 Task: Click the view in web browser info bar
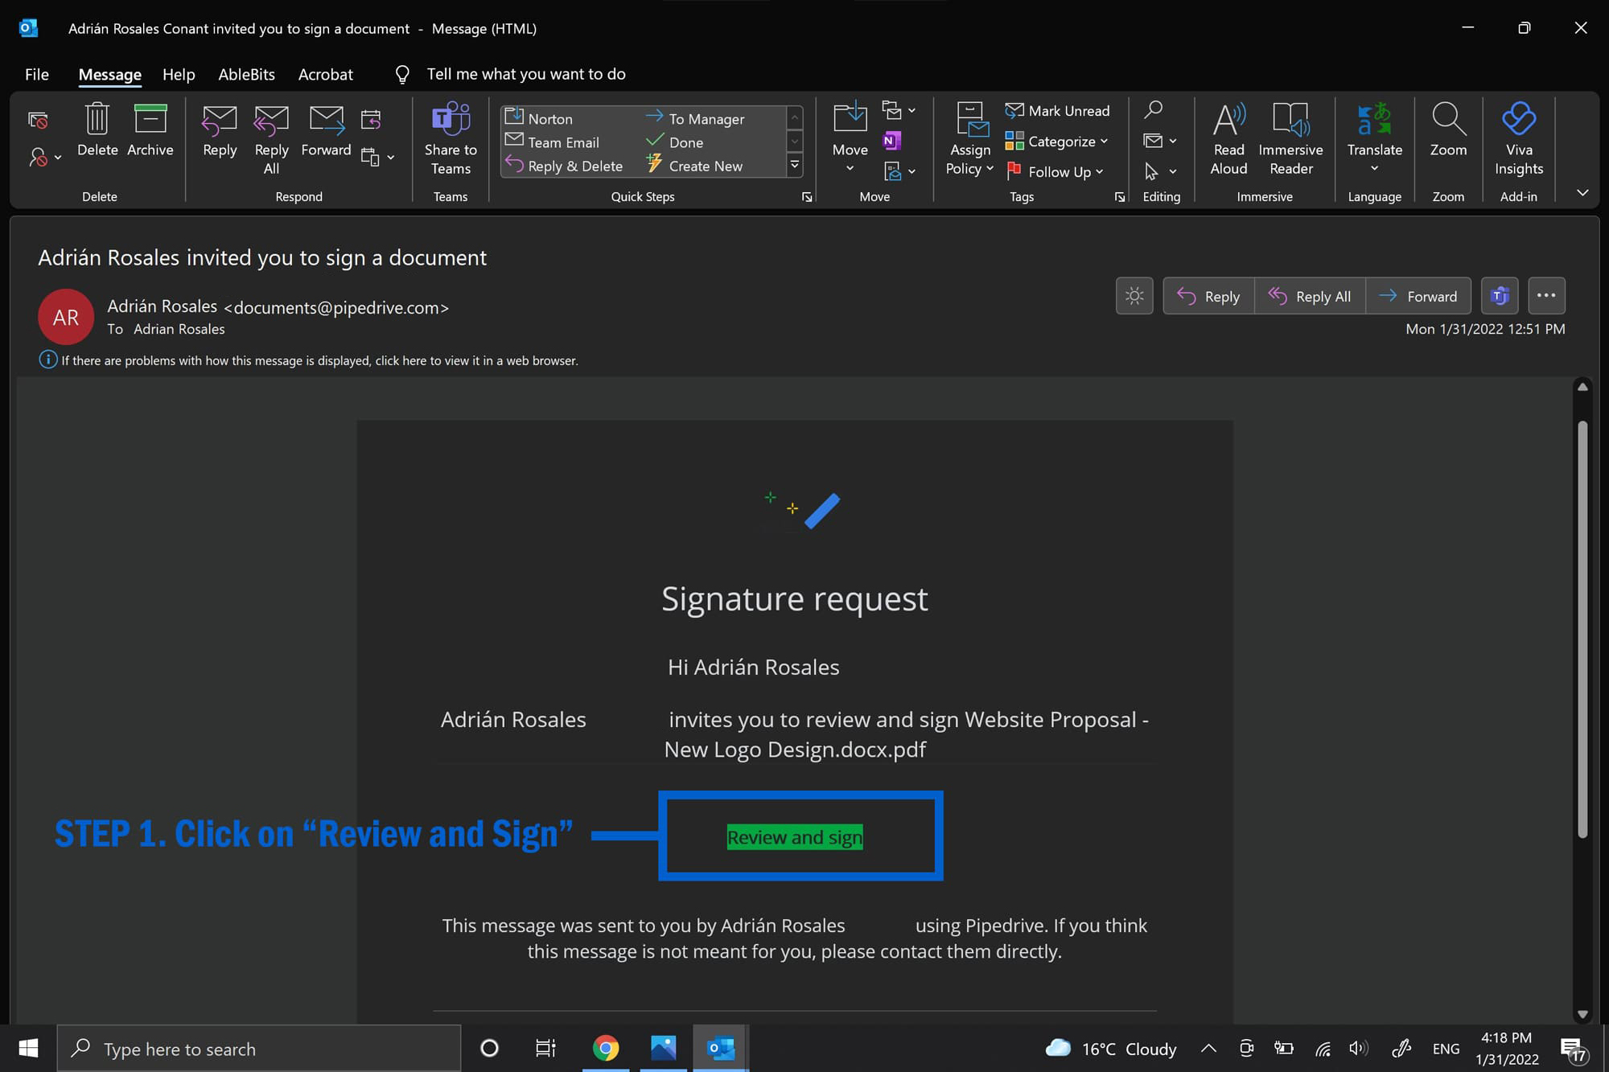[x=309, y=360]
